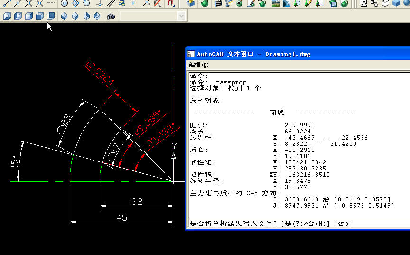Open the Materials Library icon
Viewport: 410px width, 255px height.
(x=251, y=3)
